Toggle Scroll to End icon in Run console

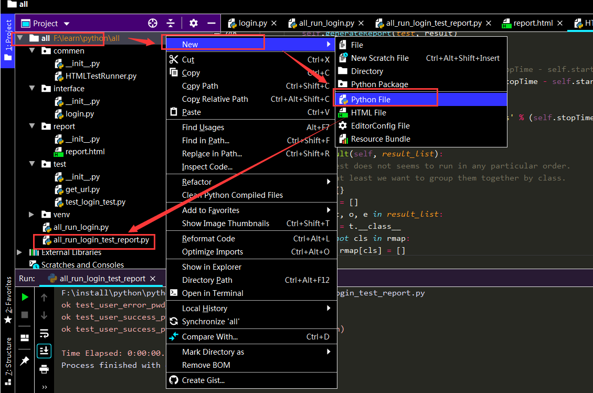[44, 350]
